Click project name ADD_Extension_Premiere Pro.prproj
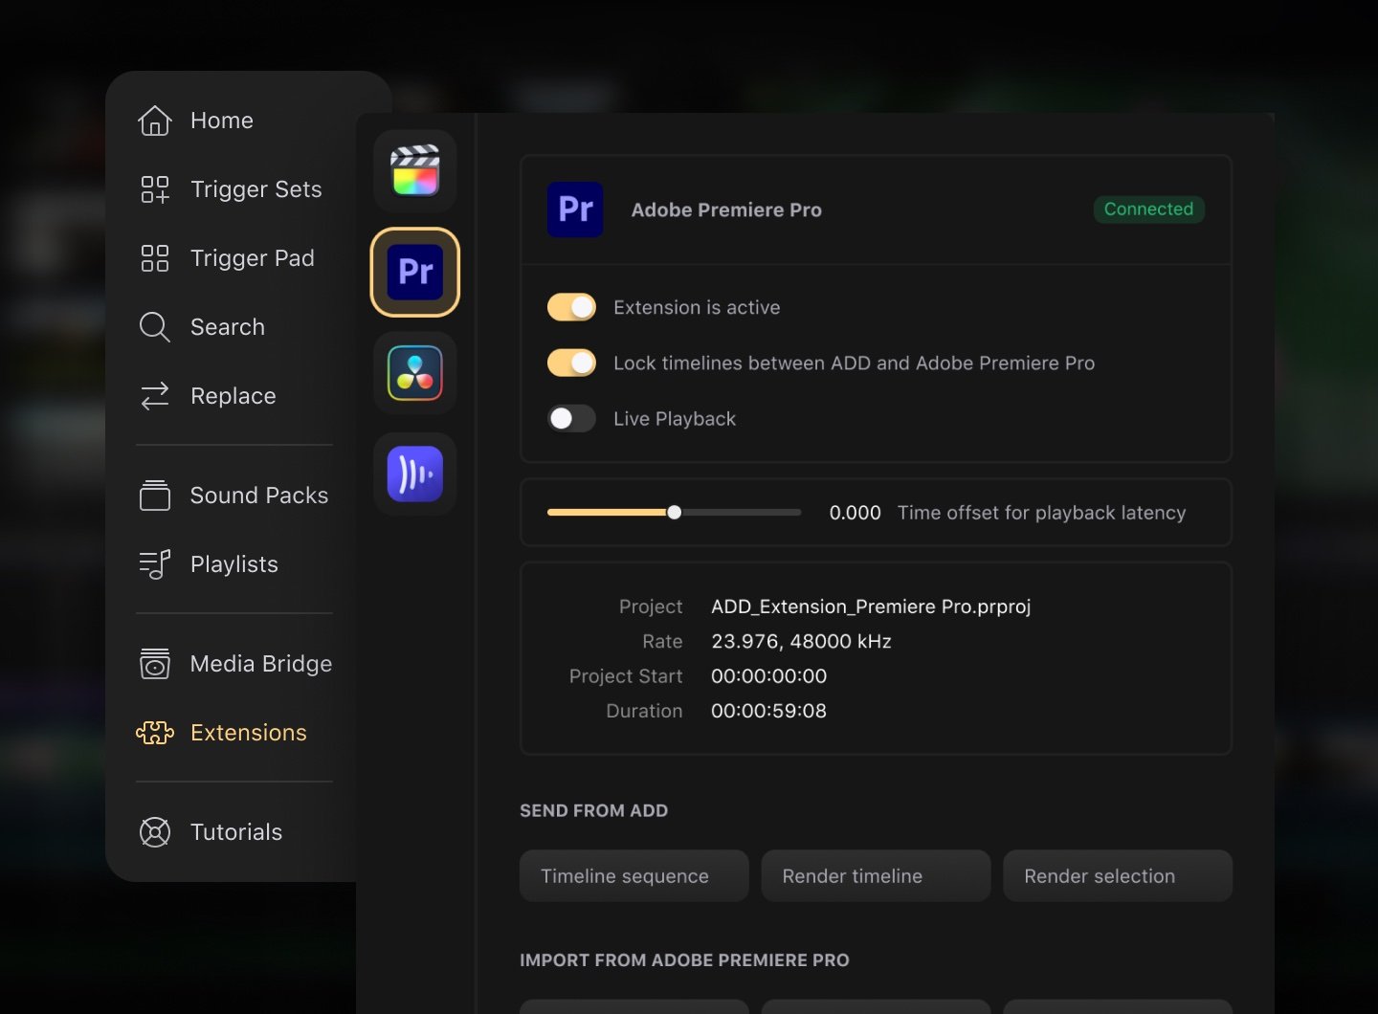This screenshot has height=1014, width=1378. tap(871, 606)
